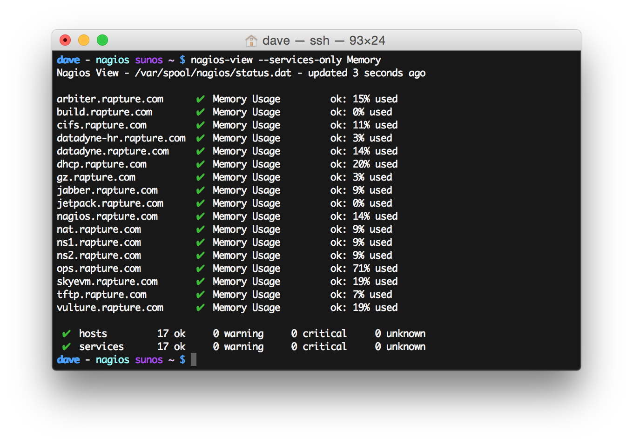Image resolution: width=633 pixels, height=445 pixels.
Task: Click the checkmark beside nagios.rapture.com
Action: coord(201,216)
